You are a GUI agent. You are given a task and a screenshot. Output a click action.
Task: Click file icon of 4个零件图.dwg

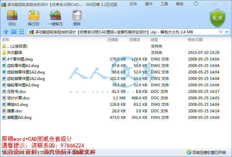tap(4, 59)
